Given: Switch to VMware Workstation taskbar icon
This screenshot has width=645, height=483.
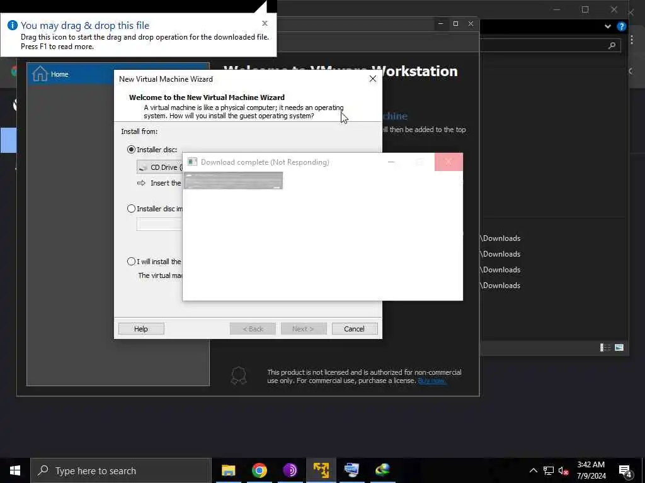Looking at the screenshot, I should (x=321, y=470).
